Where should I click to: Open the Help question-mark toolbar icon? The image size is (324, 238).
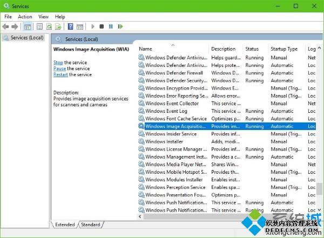pyautogui.click(x=70, y=26)
